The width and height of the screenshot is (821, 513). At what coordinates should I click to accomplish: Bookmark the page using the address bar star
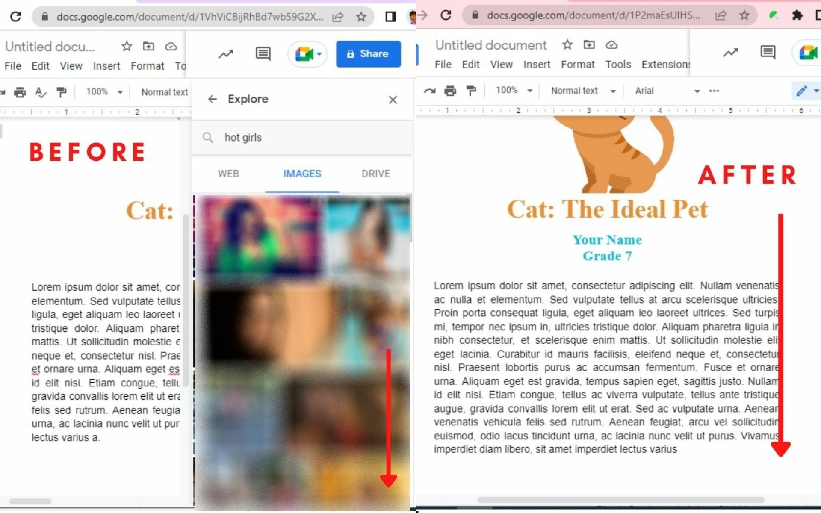[x=361, y=16]
